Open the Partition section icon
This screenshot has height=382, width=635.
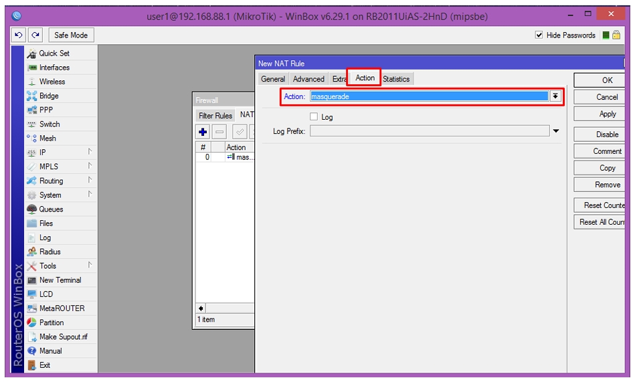(x=32, y=323)
